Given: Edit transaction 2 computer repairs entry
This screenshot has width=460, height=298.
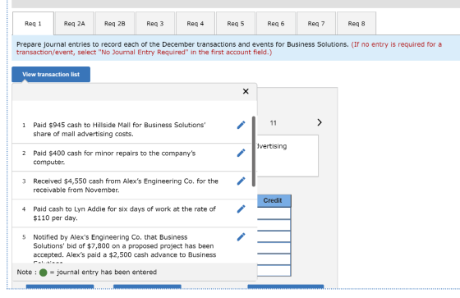Looking at the screenshot, I should (x=241, y=154).
